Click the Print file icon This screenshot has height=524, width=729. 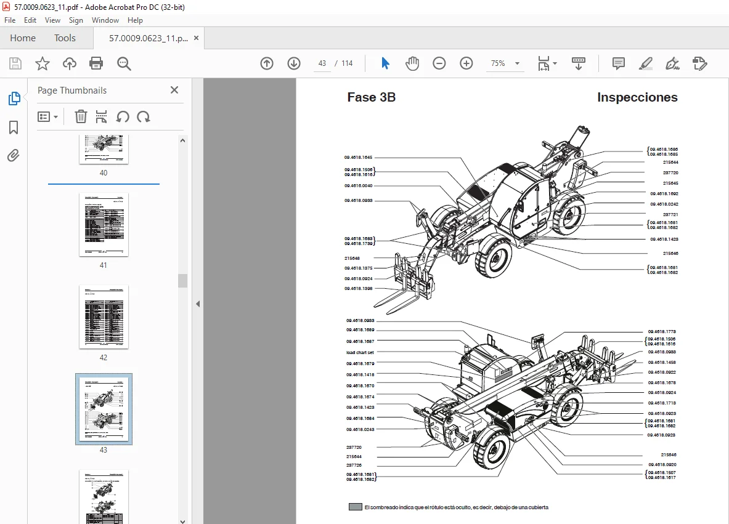(96, 63)
